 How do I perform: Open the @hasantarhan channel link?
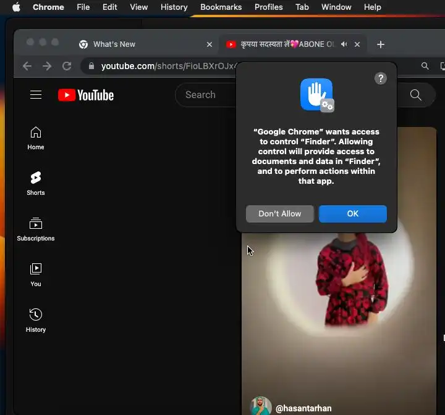point(303,408)
